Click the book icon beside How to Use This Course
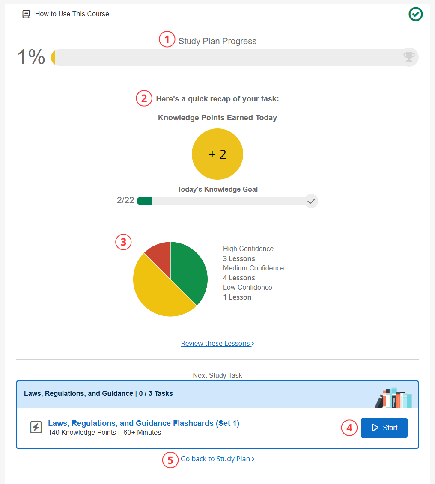Viewport: 435px width, 484px height. click(x=26, y=14)
